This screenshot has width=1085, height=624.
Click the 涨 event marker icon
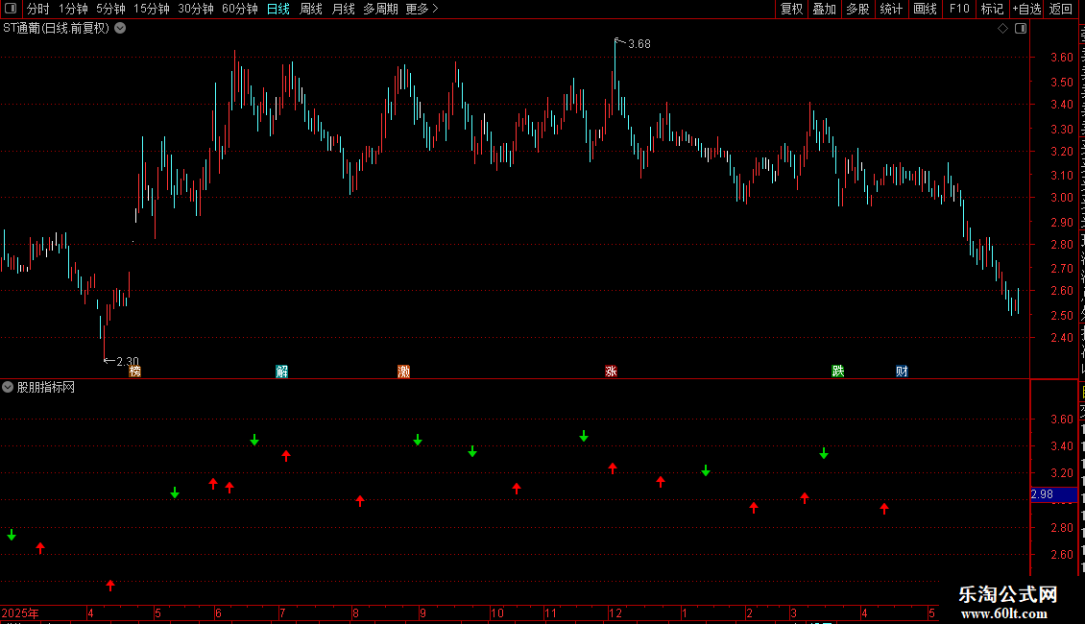[611, 372]
